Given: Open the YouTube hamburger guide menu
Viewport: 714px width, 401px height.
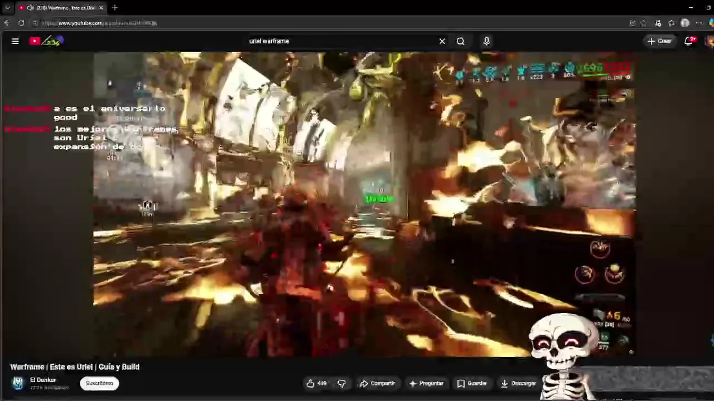Looking at the screenshot, I should coord(15,41).
